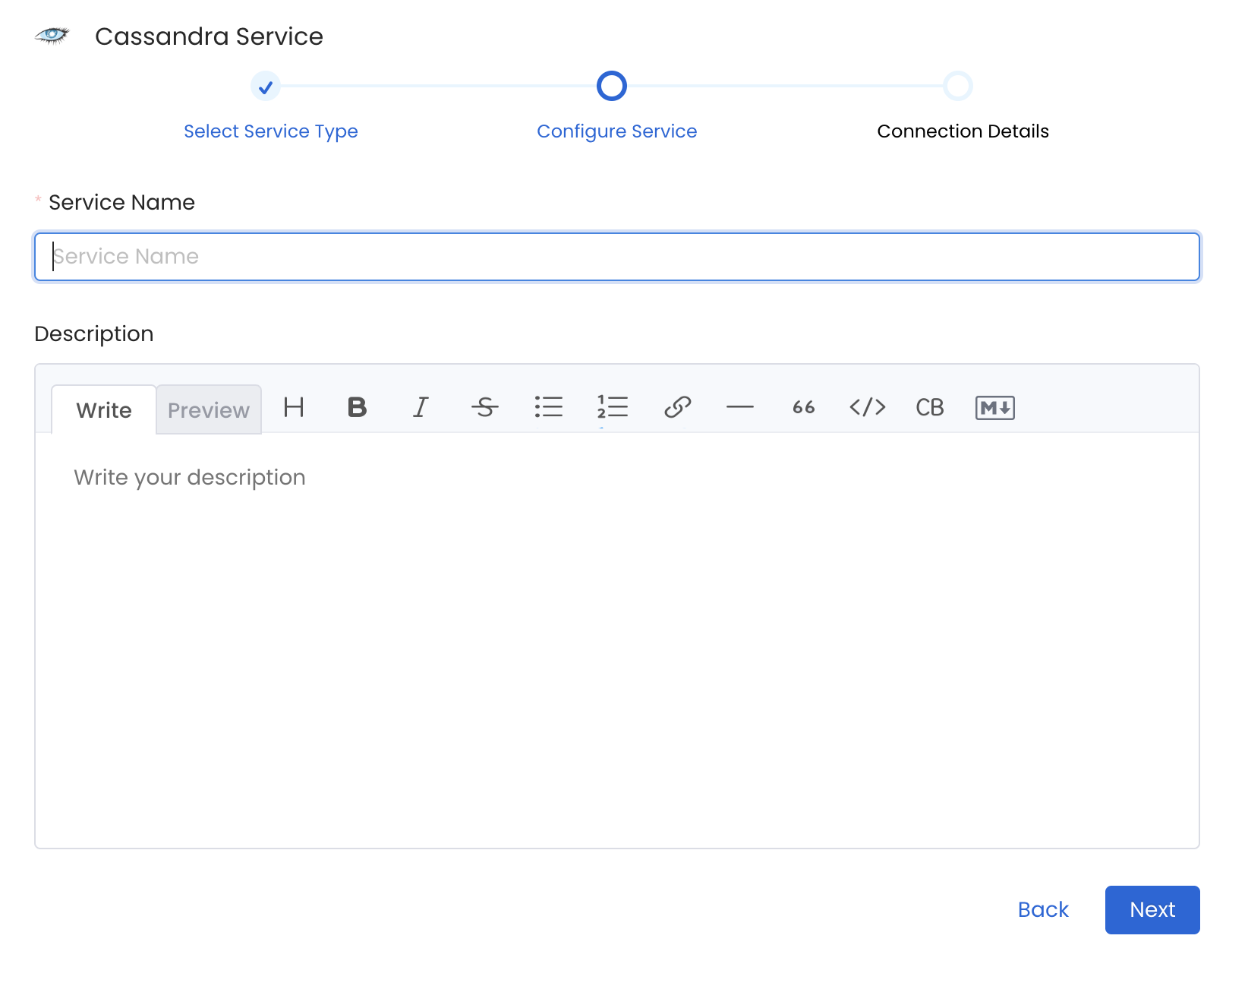Insert a block quote
The width and height of the screenshot is (1248, 986).
[x=803, y=408]
